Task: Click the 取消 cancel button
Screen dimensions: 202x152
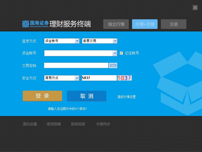Action: click(87, 96)
